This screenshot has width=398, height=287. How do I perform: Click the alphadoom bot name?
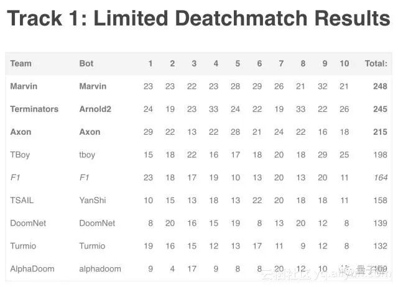pyautogui.click(x=100, y=269)
